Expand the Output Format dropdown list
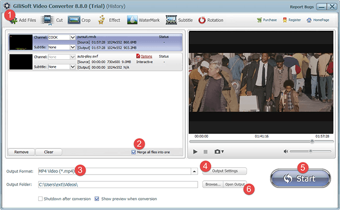The height and width of the screenshot is (210, 340). click(195, 171)
